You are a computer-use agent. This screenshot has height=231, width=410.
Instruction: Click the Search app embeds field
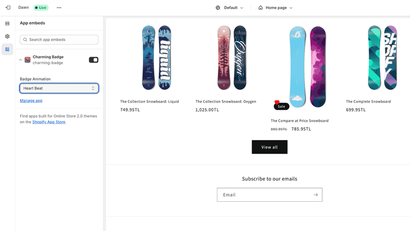(59, 40)
